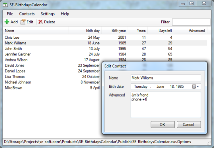Viewport: 214px width, 148px height.
Task: Click the Filter input field
Action: 191,22
